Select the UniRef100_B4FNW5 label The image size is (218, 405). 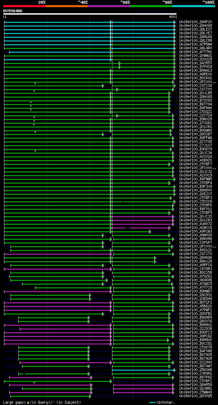196,179
